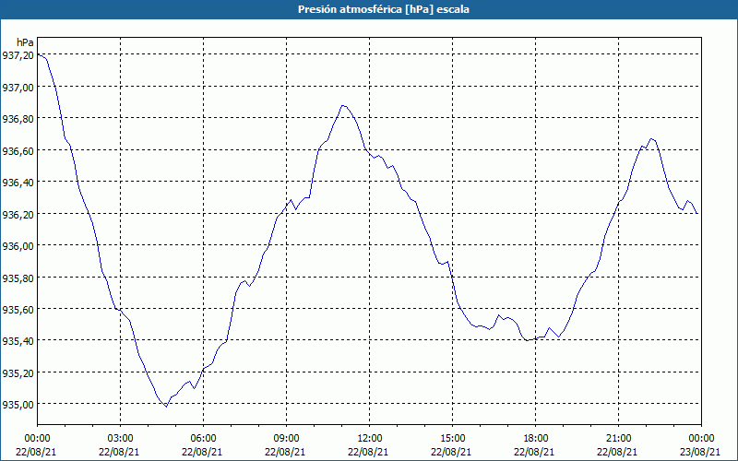Click the 03:00 time axis label
Image resolution: width=738 pixels, height=461 pixels.
(x=120, y=439)
